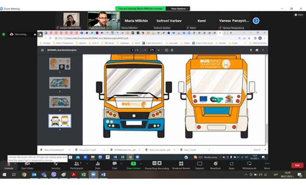Start Video in Zoom toolbar
Image resolution: width=306 pixels, height=185 pixels.
click(27, 166)
